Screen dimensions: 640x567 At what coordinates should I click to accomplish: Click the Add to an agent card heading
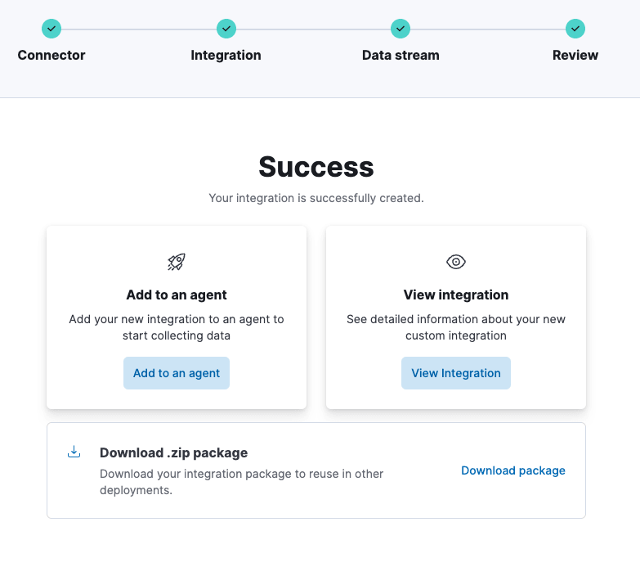pos(177,295)
